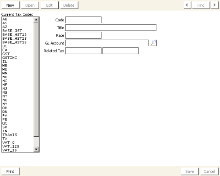Image resolution: width=220 pixels, height=176 pixels.
Task: Select tax code NF
Action: 18,85
